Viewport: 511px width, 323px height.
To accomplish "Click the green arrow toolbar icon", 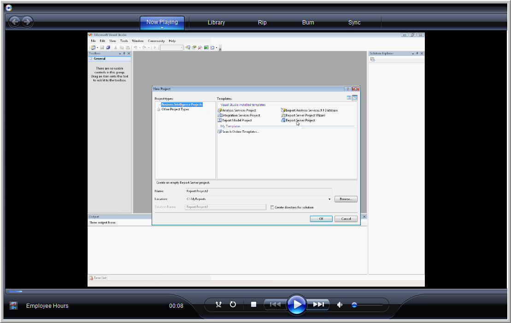I will point(206,47).
